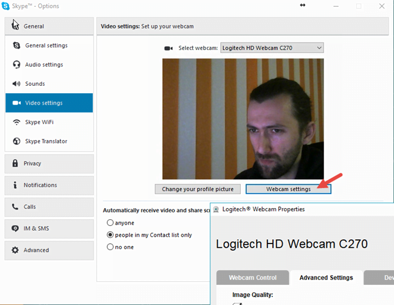Click the webcam video preview
The image size is (394, 305).
pos(243,119)
